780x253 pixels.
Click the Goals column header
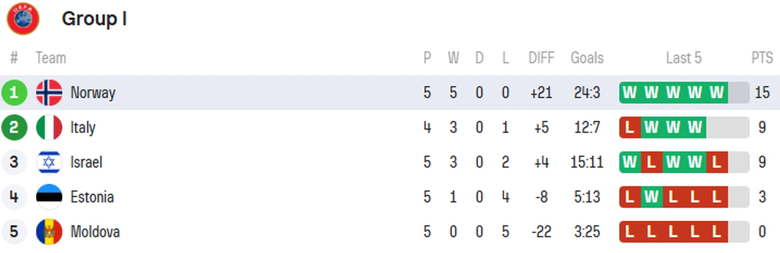(x=587, y=58)
